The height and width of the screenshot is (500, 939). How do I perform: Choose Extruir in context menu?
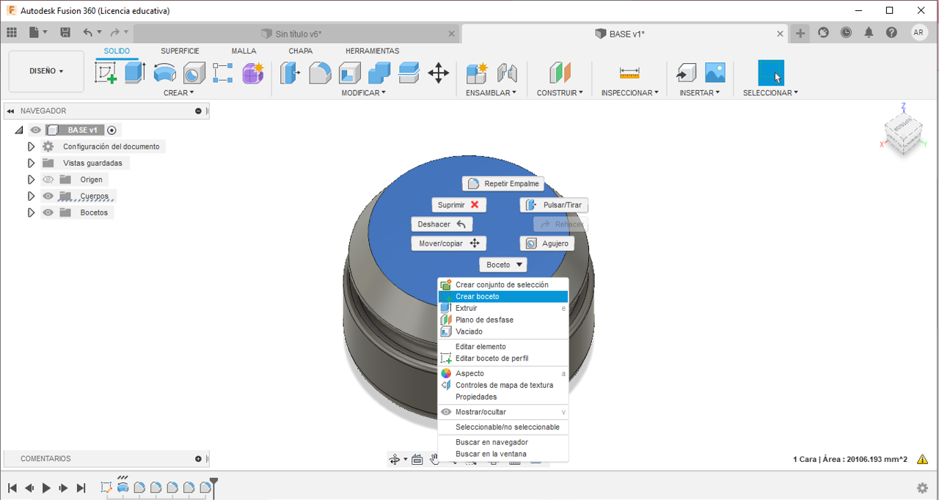(x=503, y=309)
